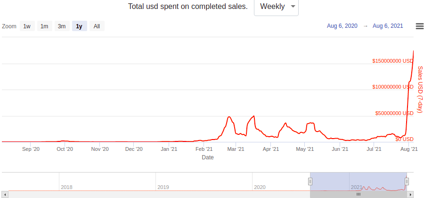Click the navigator scrollbar right arrow

click(411, 194)
